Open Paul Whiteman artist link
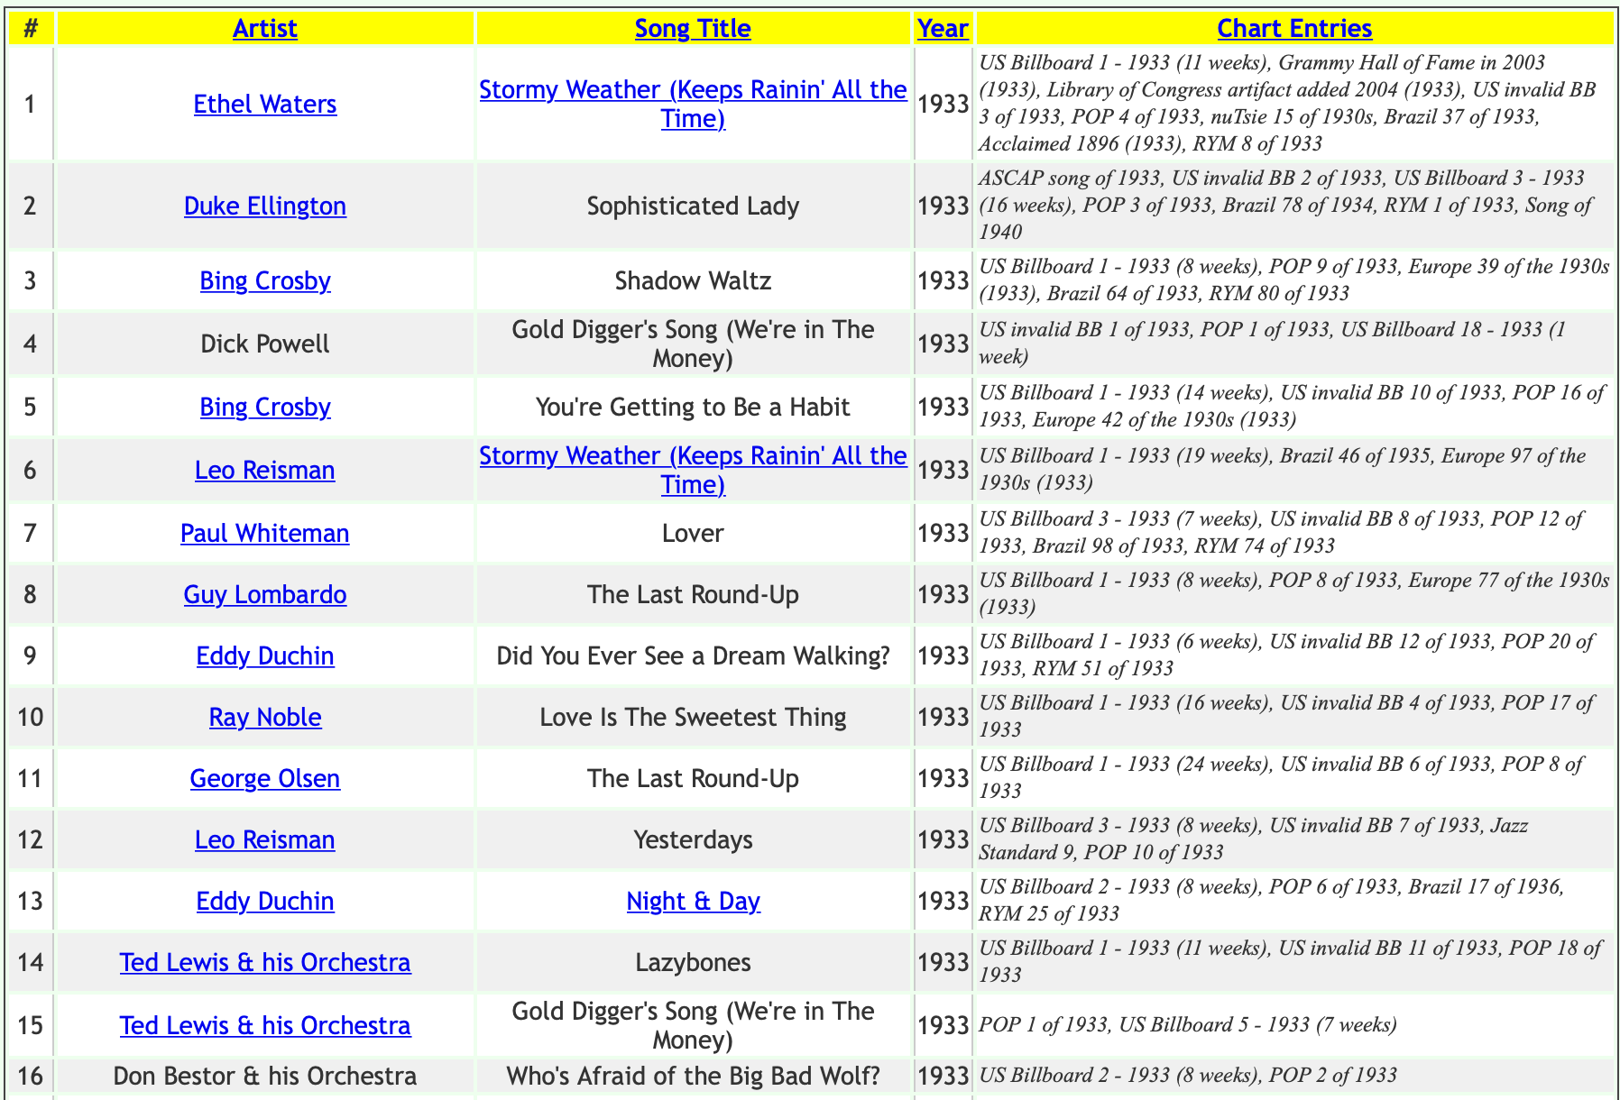The image size is (1620, 1100). [x=265, y=533]
